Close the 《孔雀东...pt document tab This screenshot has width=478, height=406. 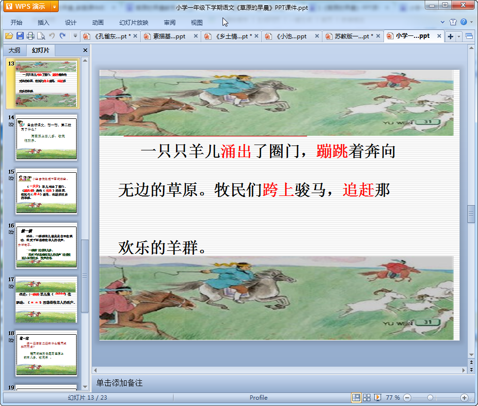135,36
